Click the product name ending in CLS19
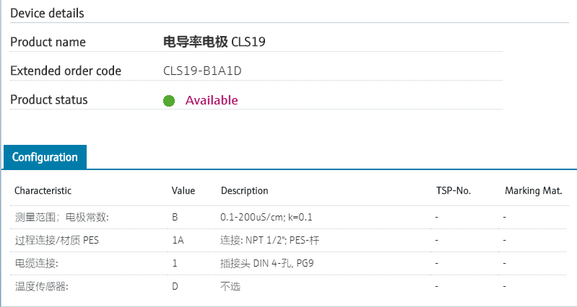 pyautogui.click(x=215, y=42)
